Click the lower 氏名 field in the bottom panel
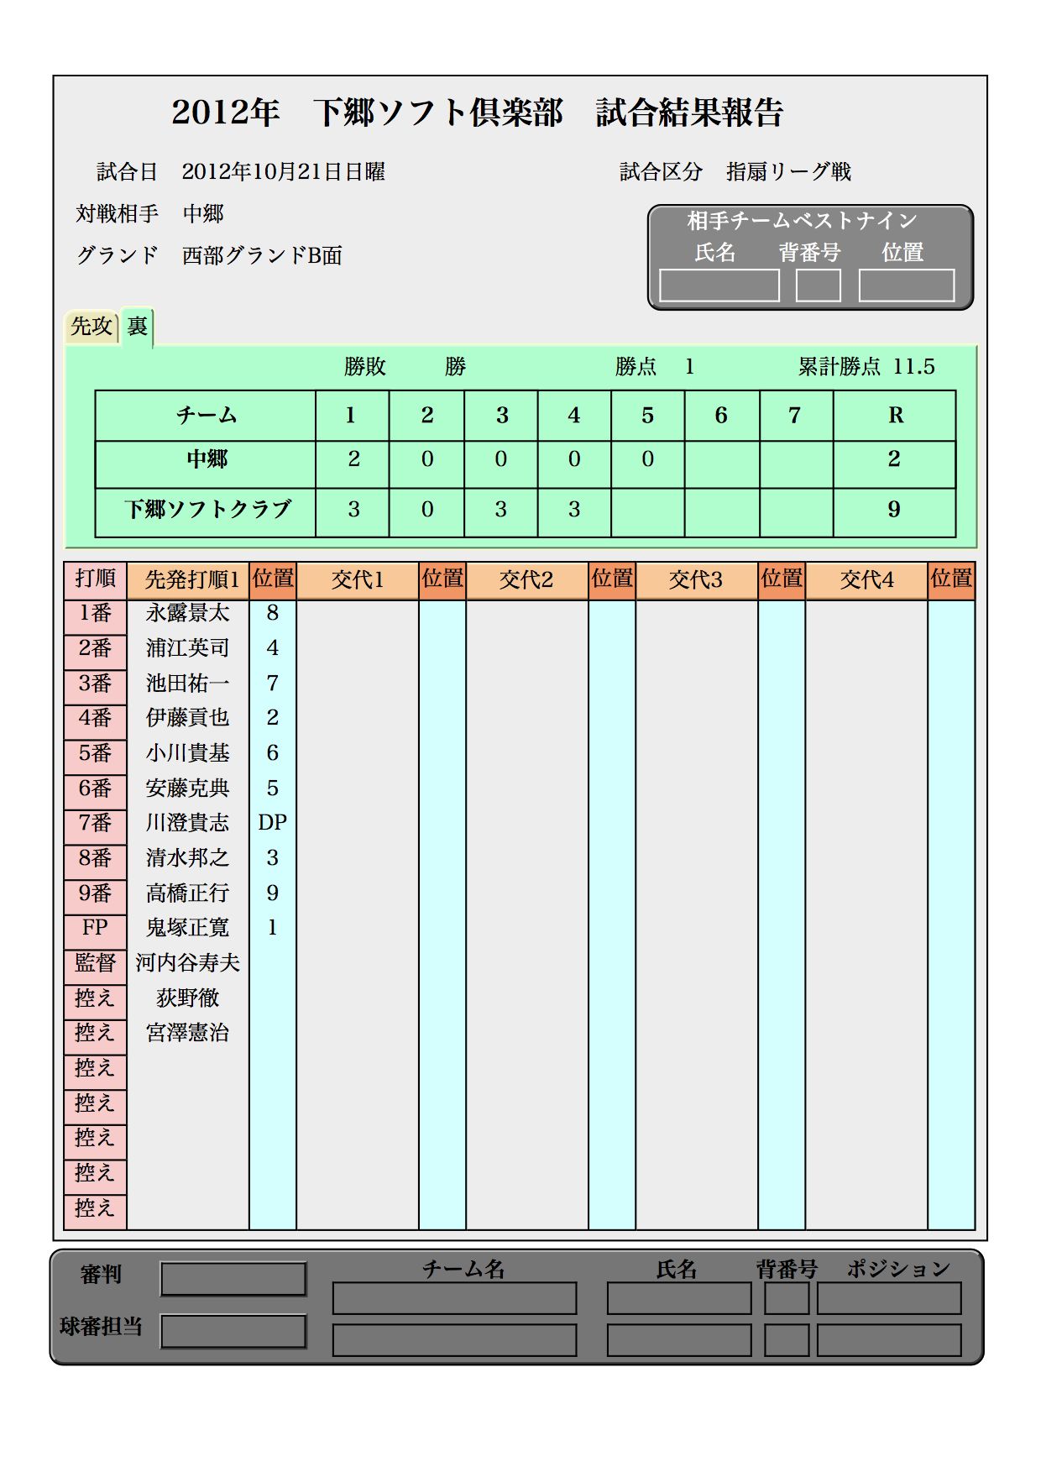Screen dimensions: 1041x1472 tap(679, 1340)
